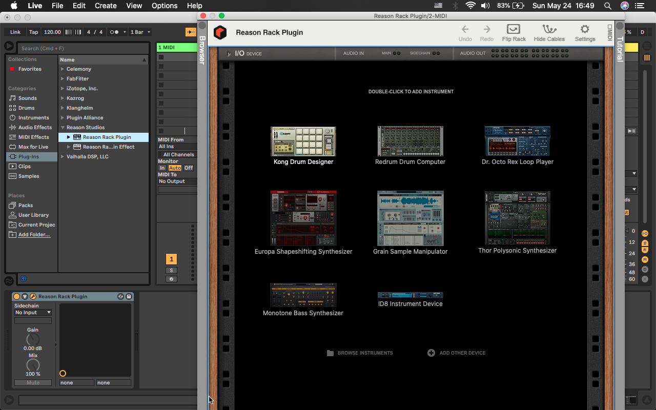656x410 pixels.
Task: Choose the Monotone Bass Synthesizer device
Action: (303, 295)
